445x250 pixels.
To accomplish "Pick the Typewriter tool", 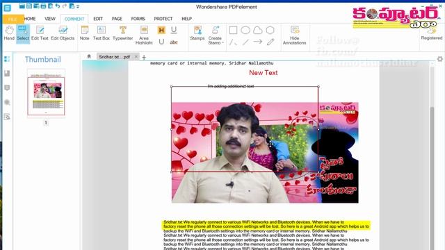I will tap(122, 33).
